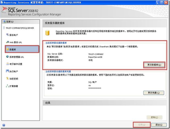Maximize the Reporting Services window
The height and width of the screenshot is (129, 170).
pyautogui.click(x=162, y=2)
